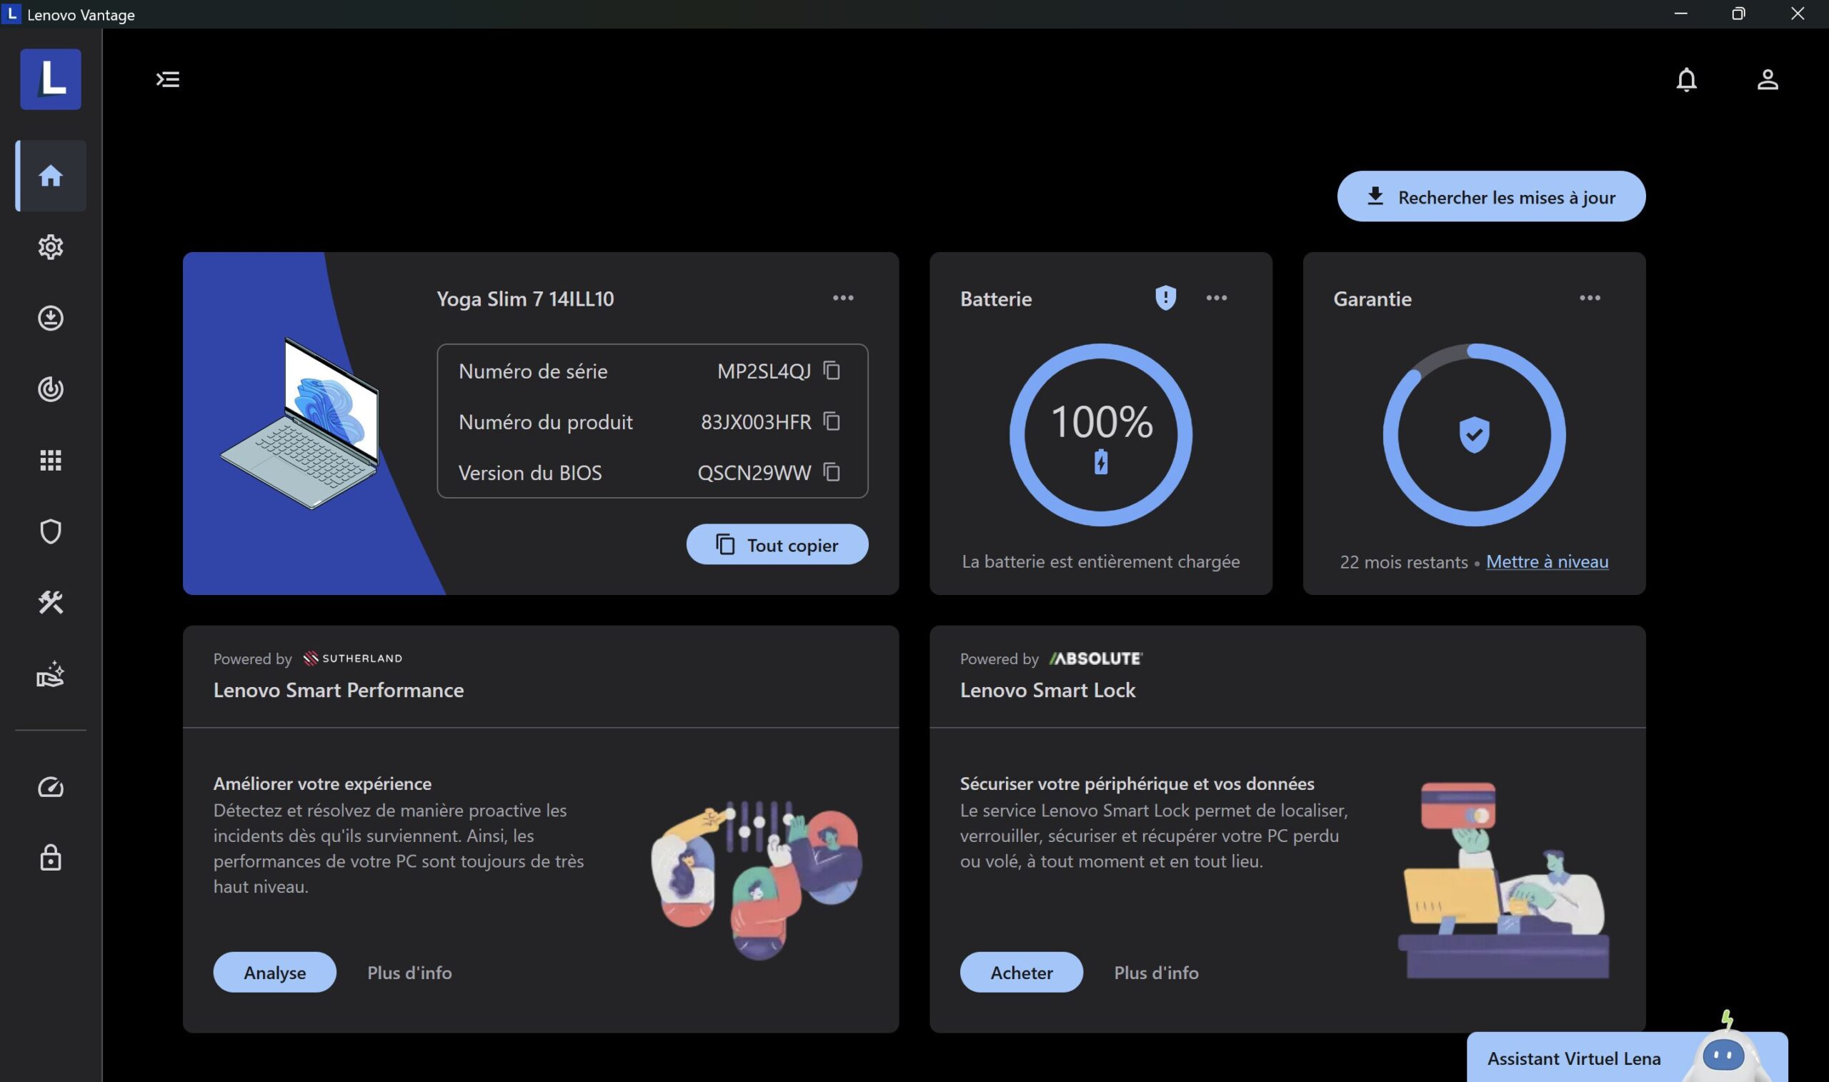Open the notifications bell
The width and height of the screenshot is (1829, 1082).
pos(1685,79)
